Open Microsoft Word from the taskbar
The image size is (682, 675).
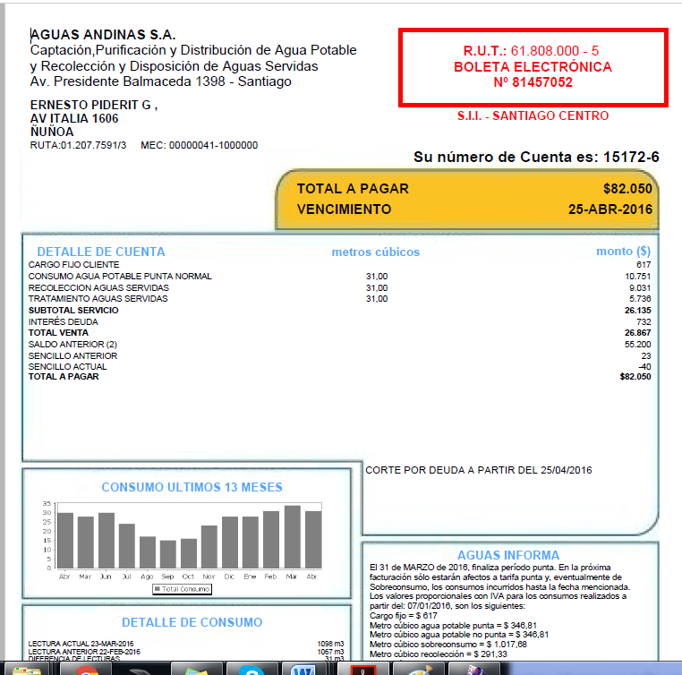(306, 670)
